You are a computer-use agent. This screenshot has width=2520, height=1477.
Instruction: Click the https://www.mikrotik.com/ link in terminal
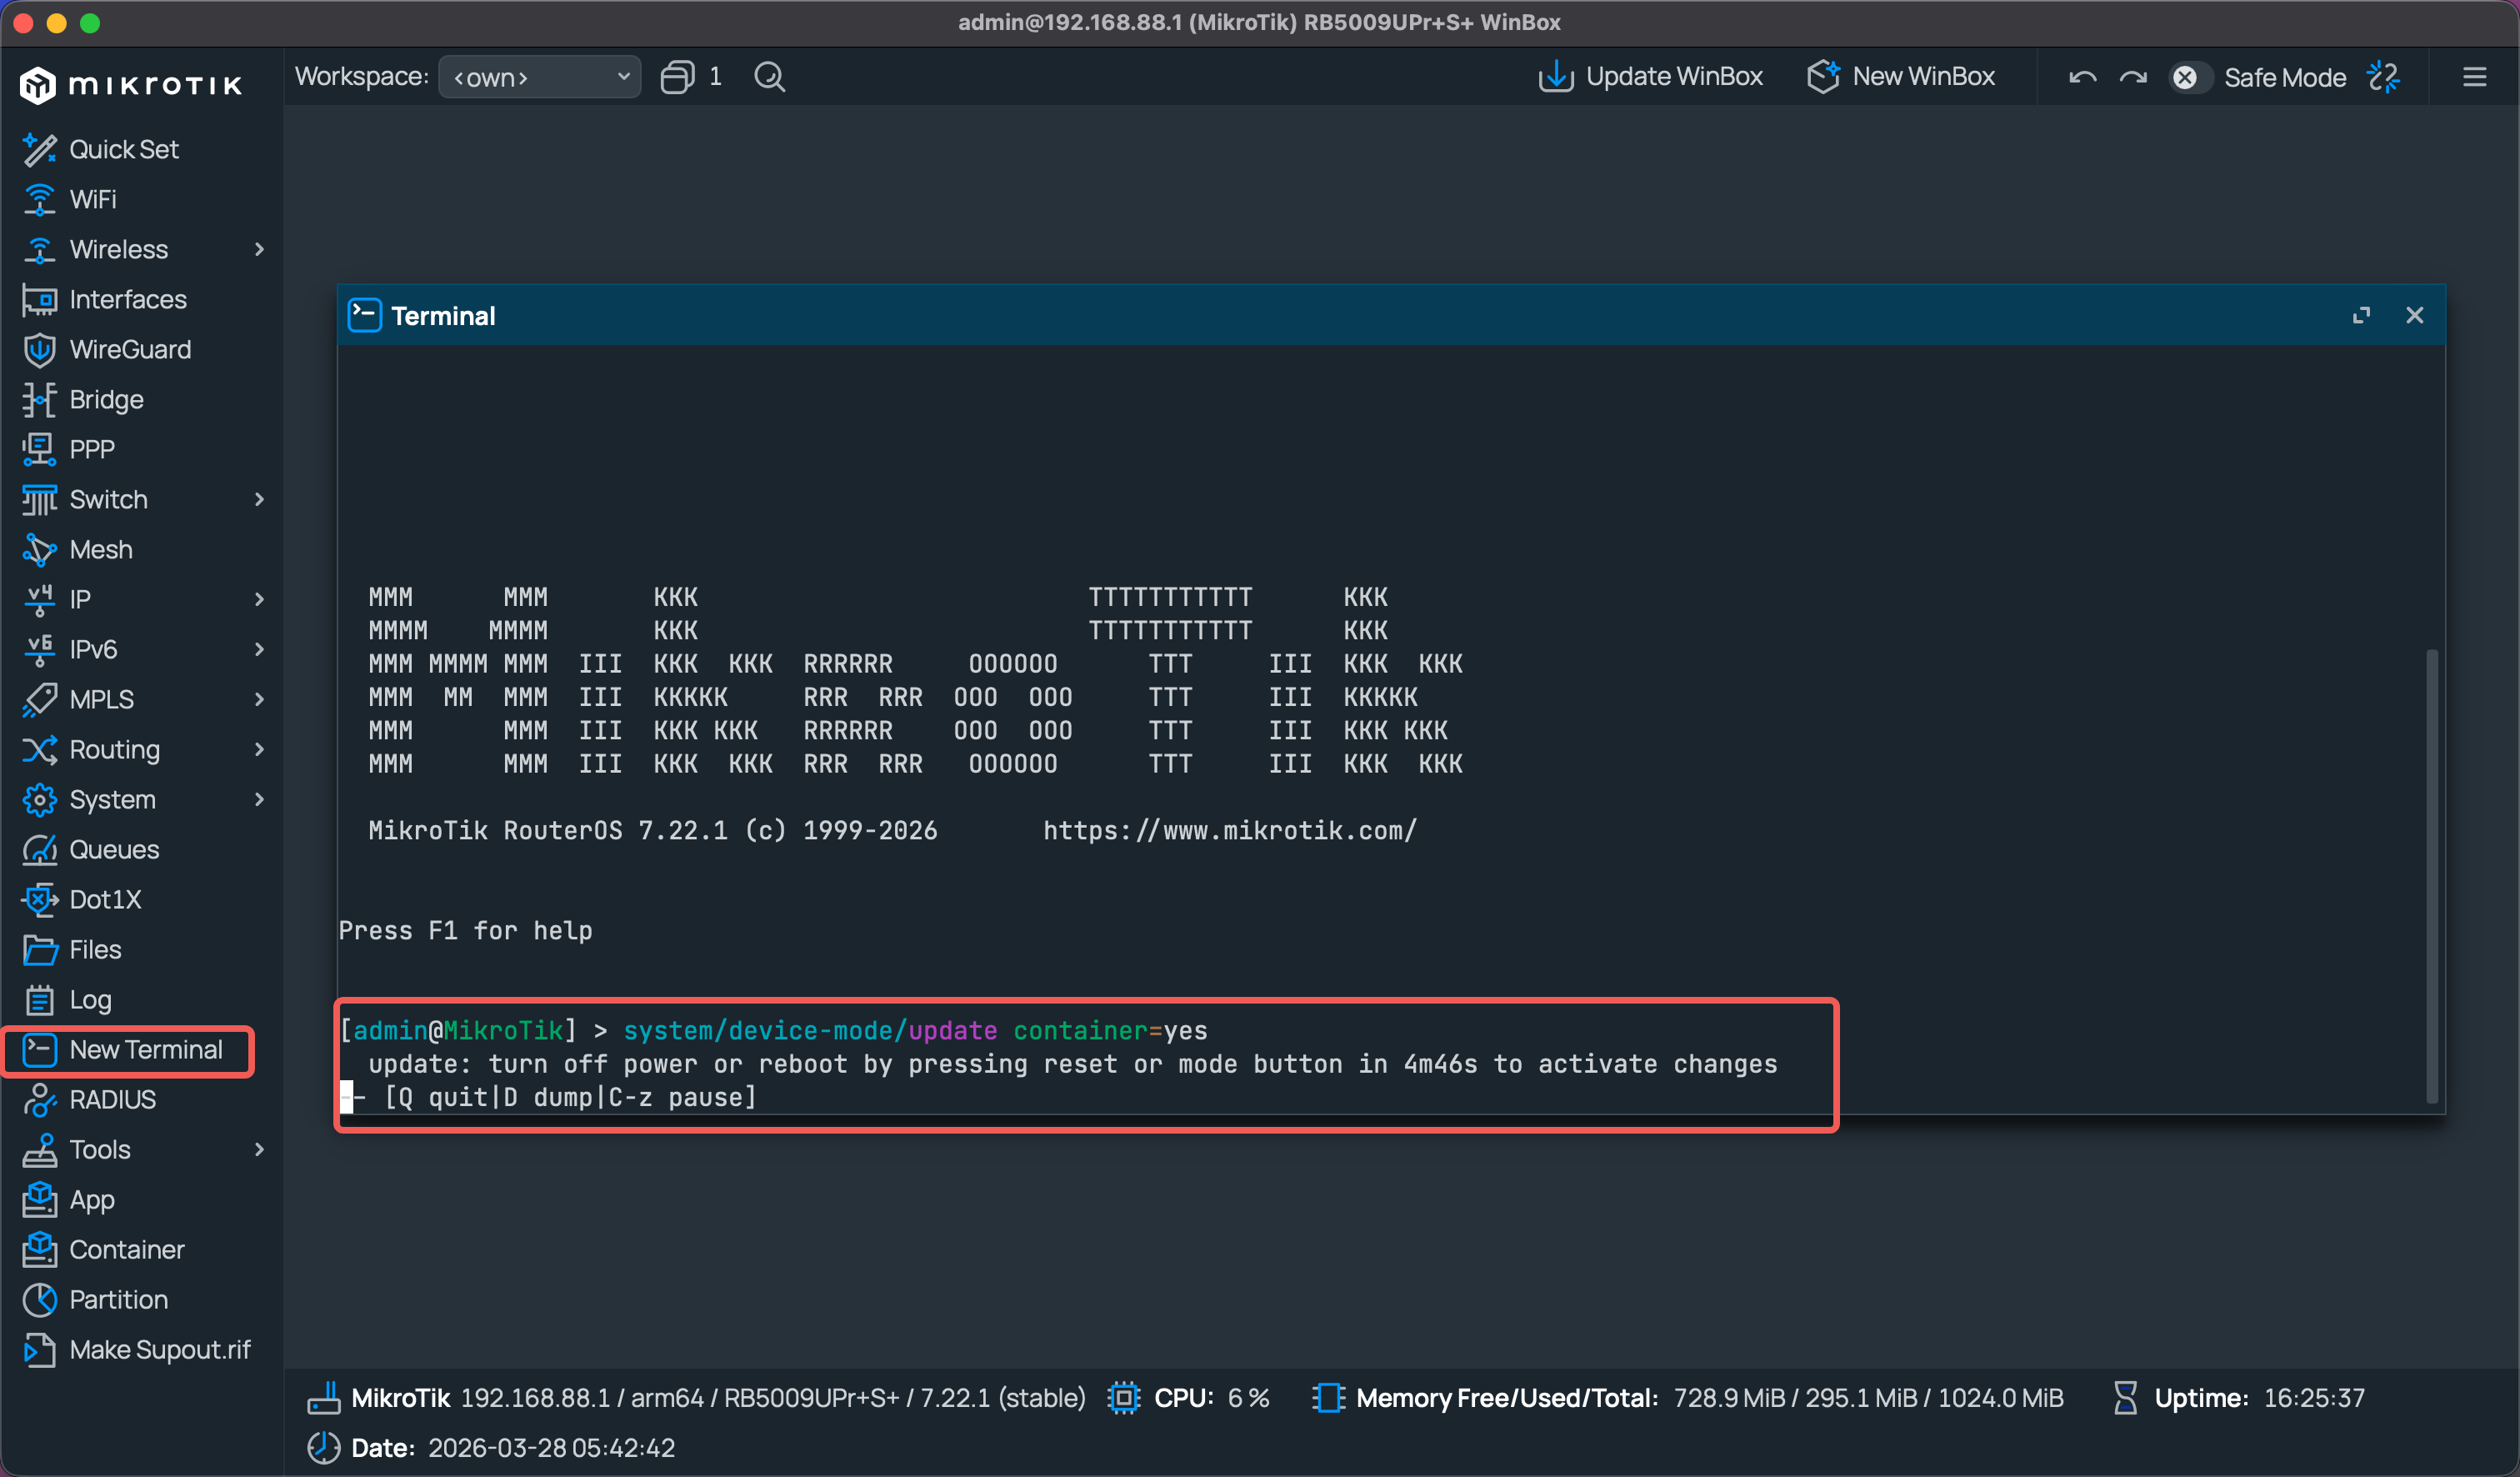[1230, 830]
